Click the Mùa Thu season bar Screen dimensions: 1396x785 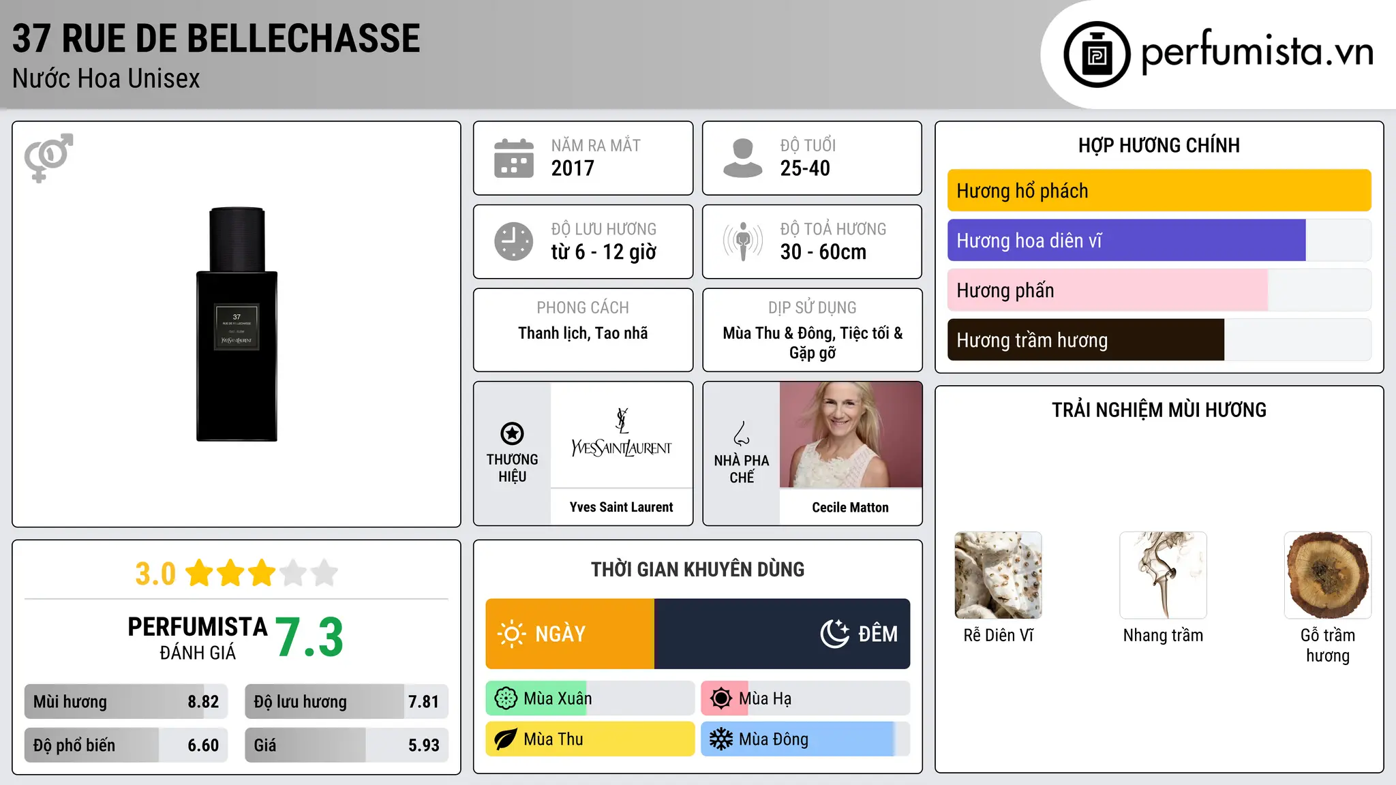click(x=590, y=739)
